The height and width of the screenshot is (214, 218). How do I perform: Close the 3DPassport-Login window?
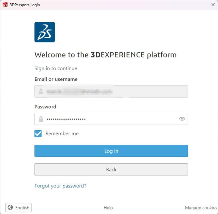coord(213,5)
